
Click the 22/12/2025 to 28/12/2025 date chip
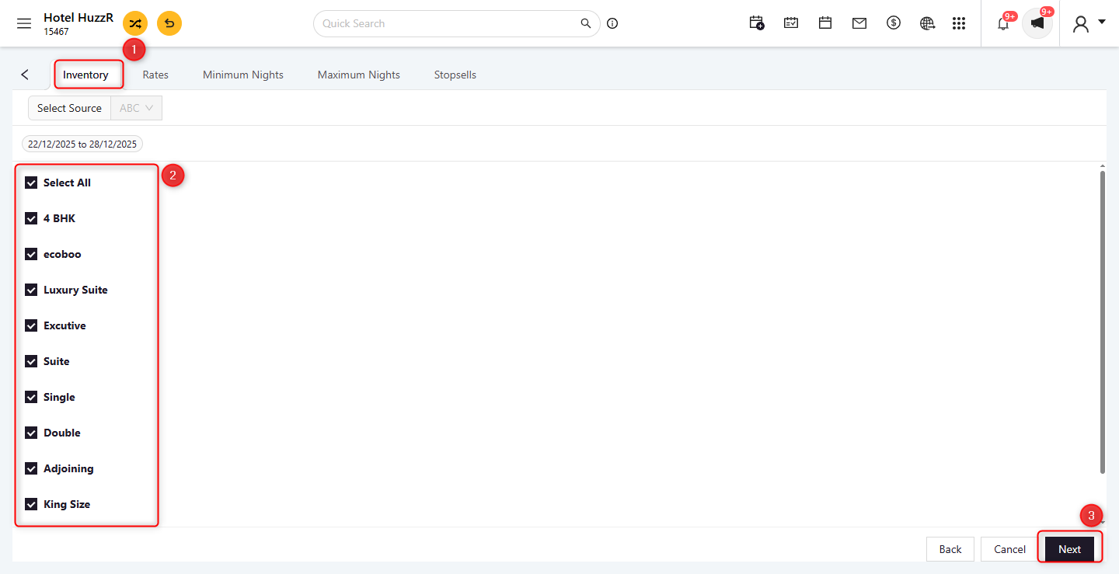tap(82, 144)
